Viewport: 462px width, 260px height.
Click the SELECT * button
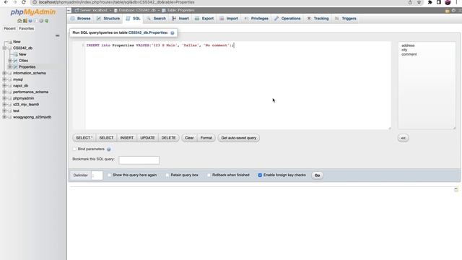(84, 138)
